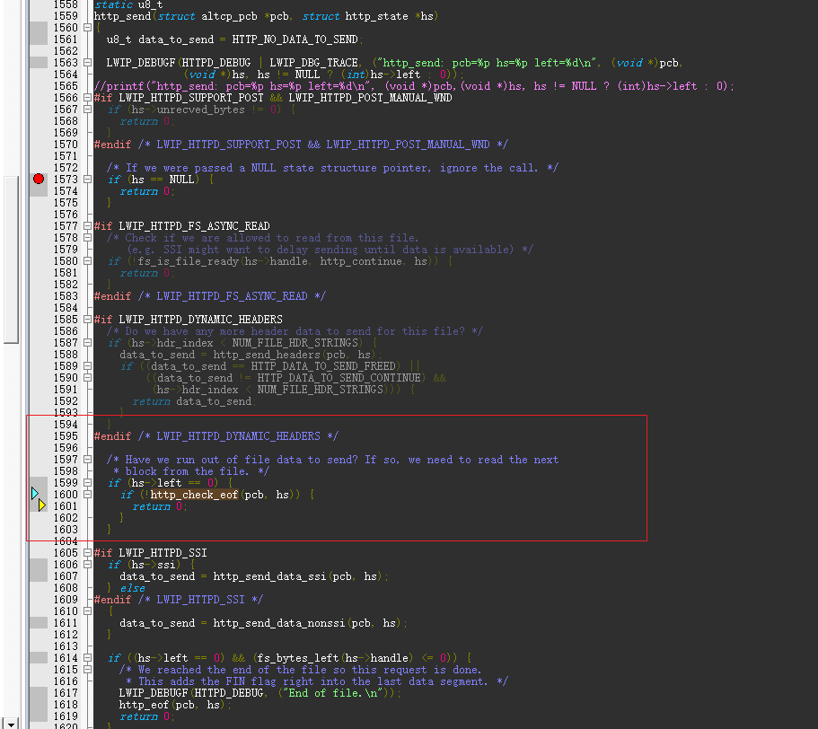Image resolution: width=818 pixels, height=729 pixels.
Task: Collapse the #if block at line 1566
Action: [x=87, y=98]
